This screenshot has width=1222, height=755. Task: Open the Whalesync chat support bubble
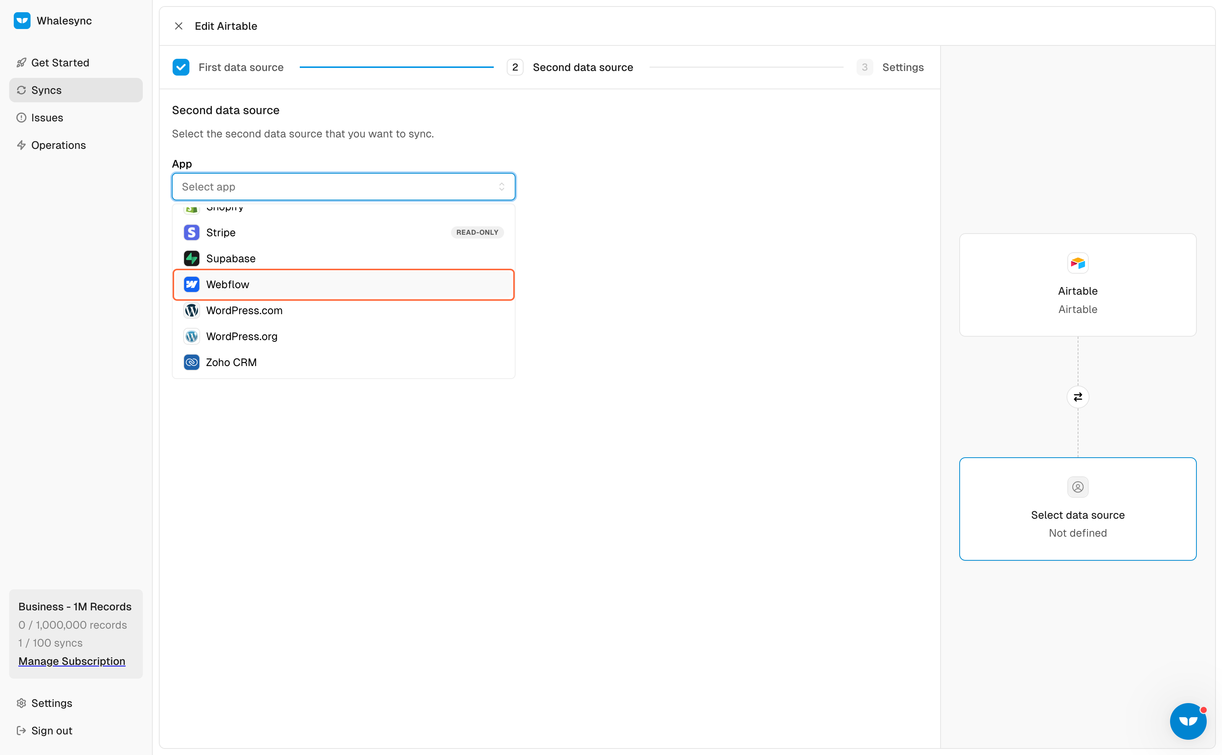click(x=1188, y=721)
